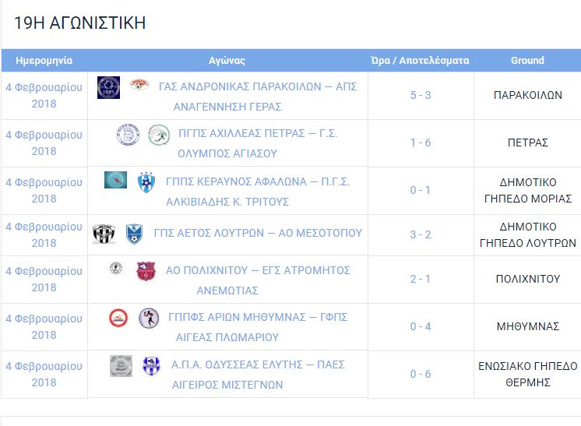Click the ΑΠΣ ΑΝΑΓΕΝΝΗΣΗ ΓΕΡΑΣ team logo
Viewport: 581px width, 426px height.
[x=139, y=85]
